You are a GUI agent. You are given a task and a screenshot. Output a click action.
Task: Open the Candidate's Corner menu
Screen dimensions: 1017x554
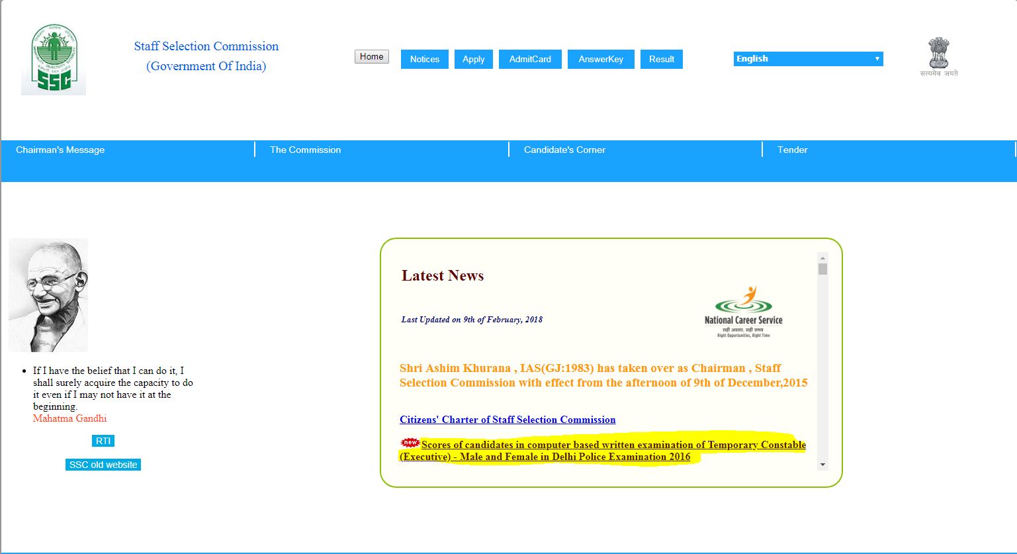564,150
